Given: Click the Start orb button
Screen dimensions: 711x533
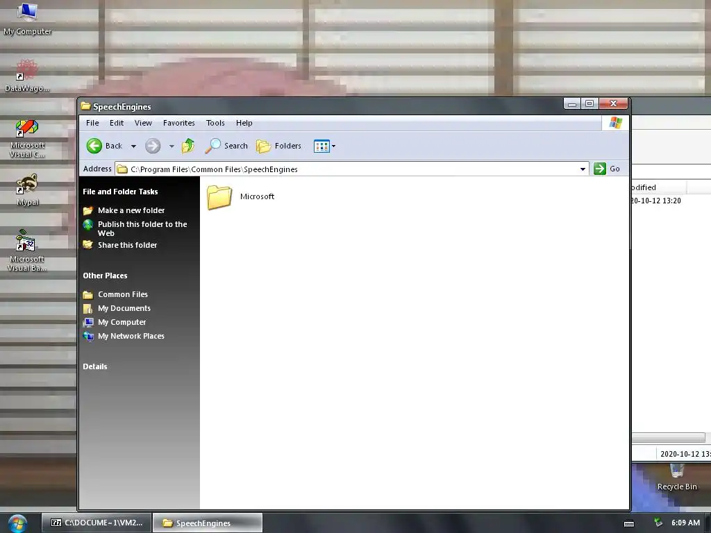Looking at the screenshot, I should click(x=17, y=523).
